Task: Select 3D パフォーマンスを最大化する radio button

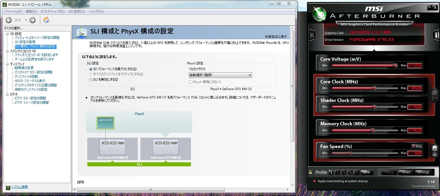Action: [x=91, y=69]
